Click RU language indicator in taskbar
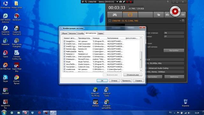 tap(170, 112)
